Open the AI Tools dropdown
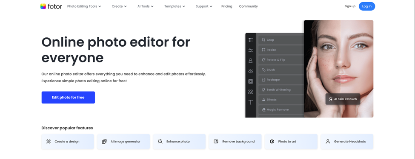Viewport: 415px width, 159px height. click(145, 6)
